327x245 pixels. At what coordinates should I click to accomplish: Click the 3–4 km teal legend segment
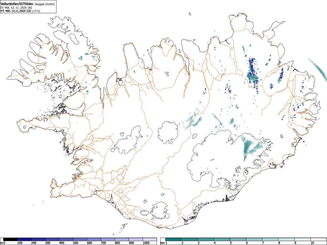tap(206, 239)
